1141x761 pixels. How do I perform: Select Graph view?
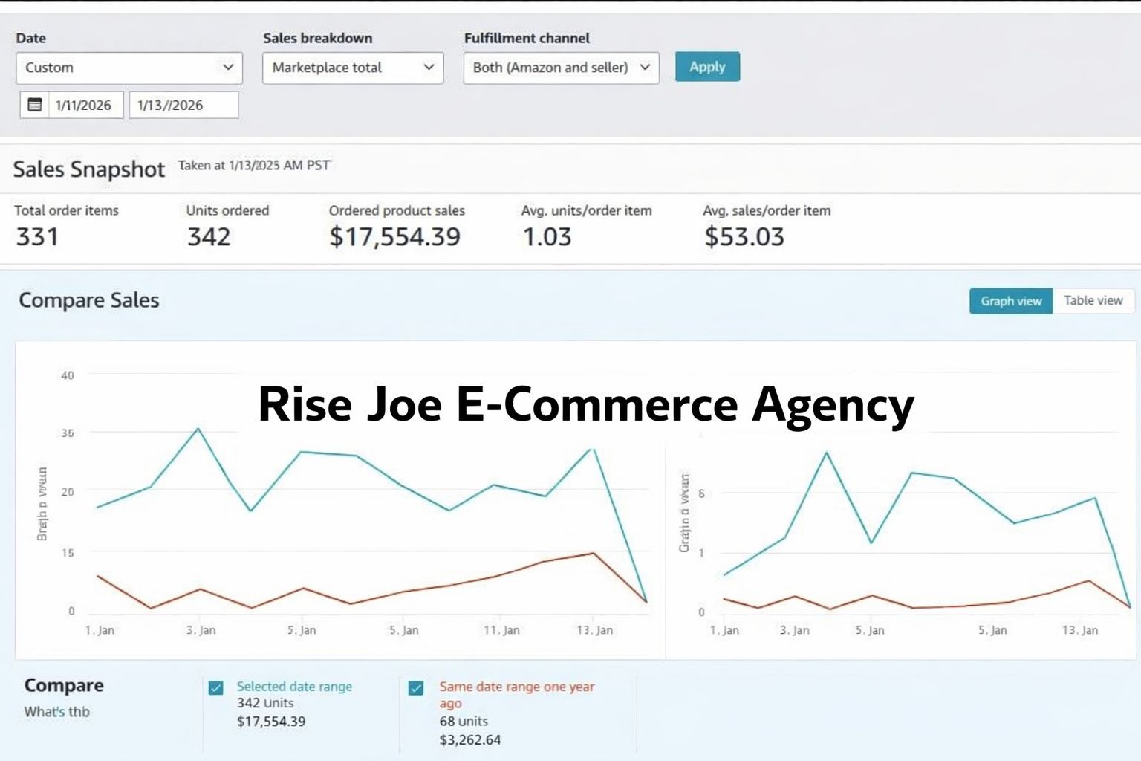(1010, 301)
